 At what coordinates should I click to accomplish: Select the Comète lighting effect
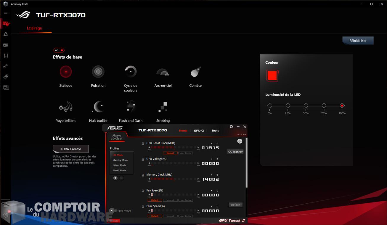[195, 71]
